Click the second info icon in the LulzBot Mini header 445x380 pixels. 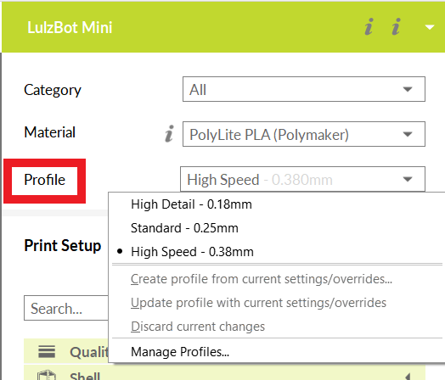pyautogui.click(x=397, y=26)
